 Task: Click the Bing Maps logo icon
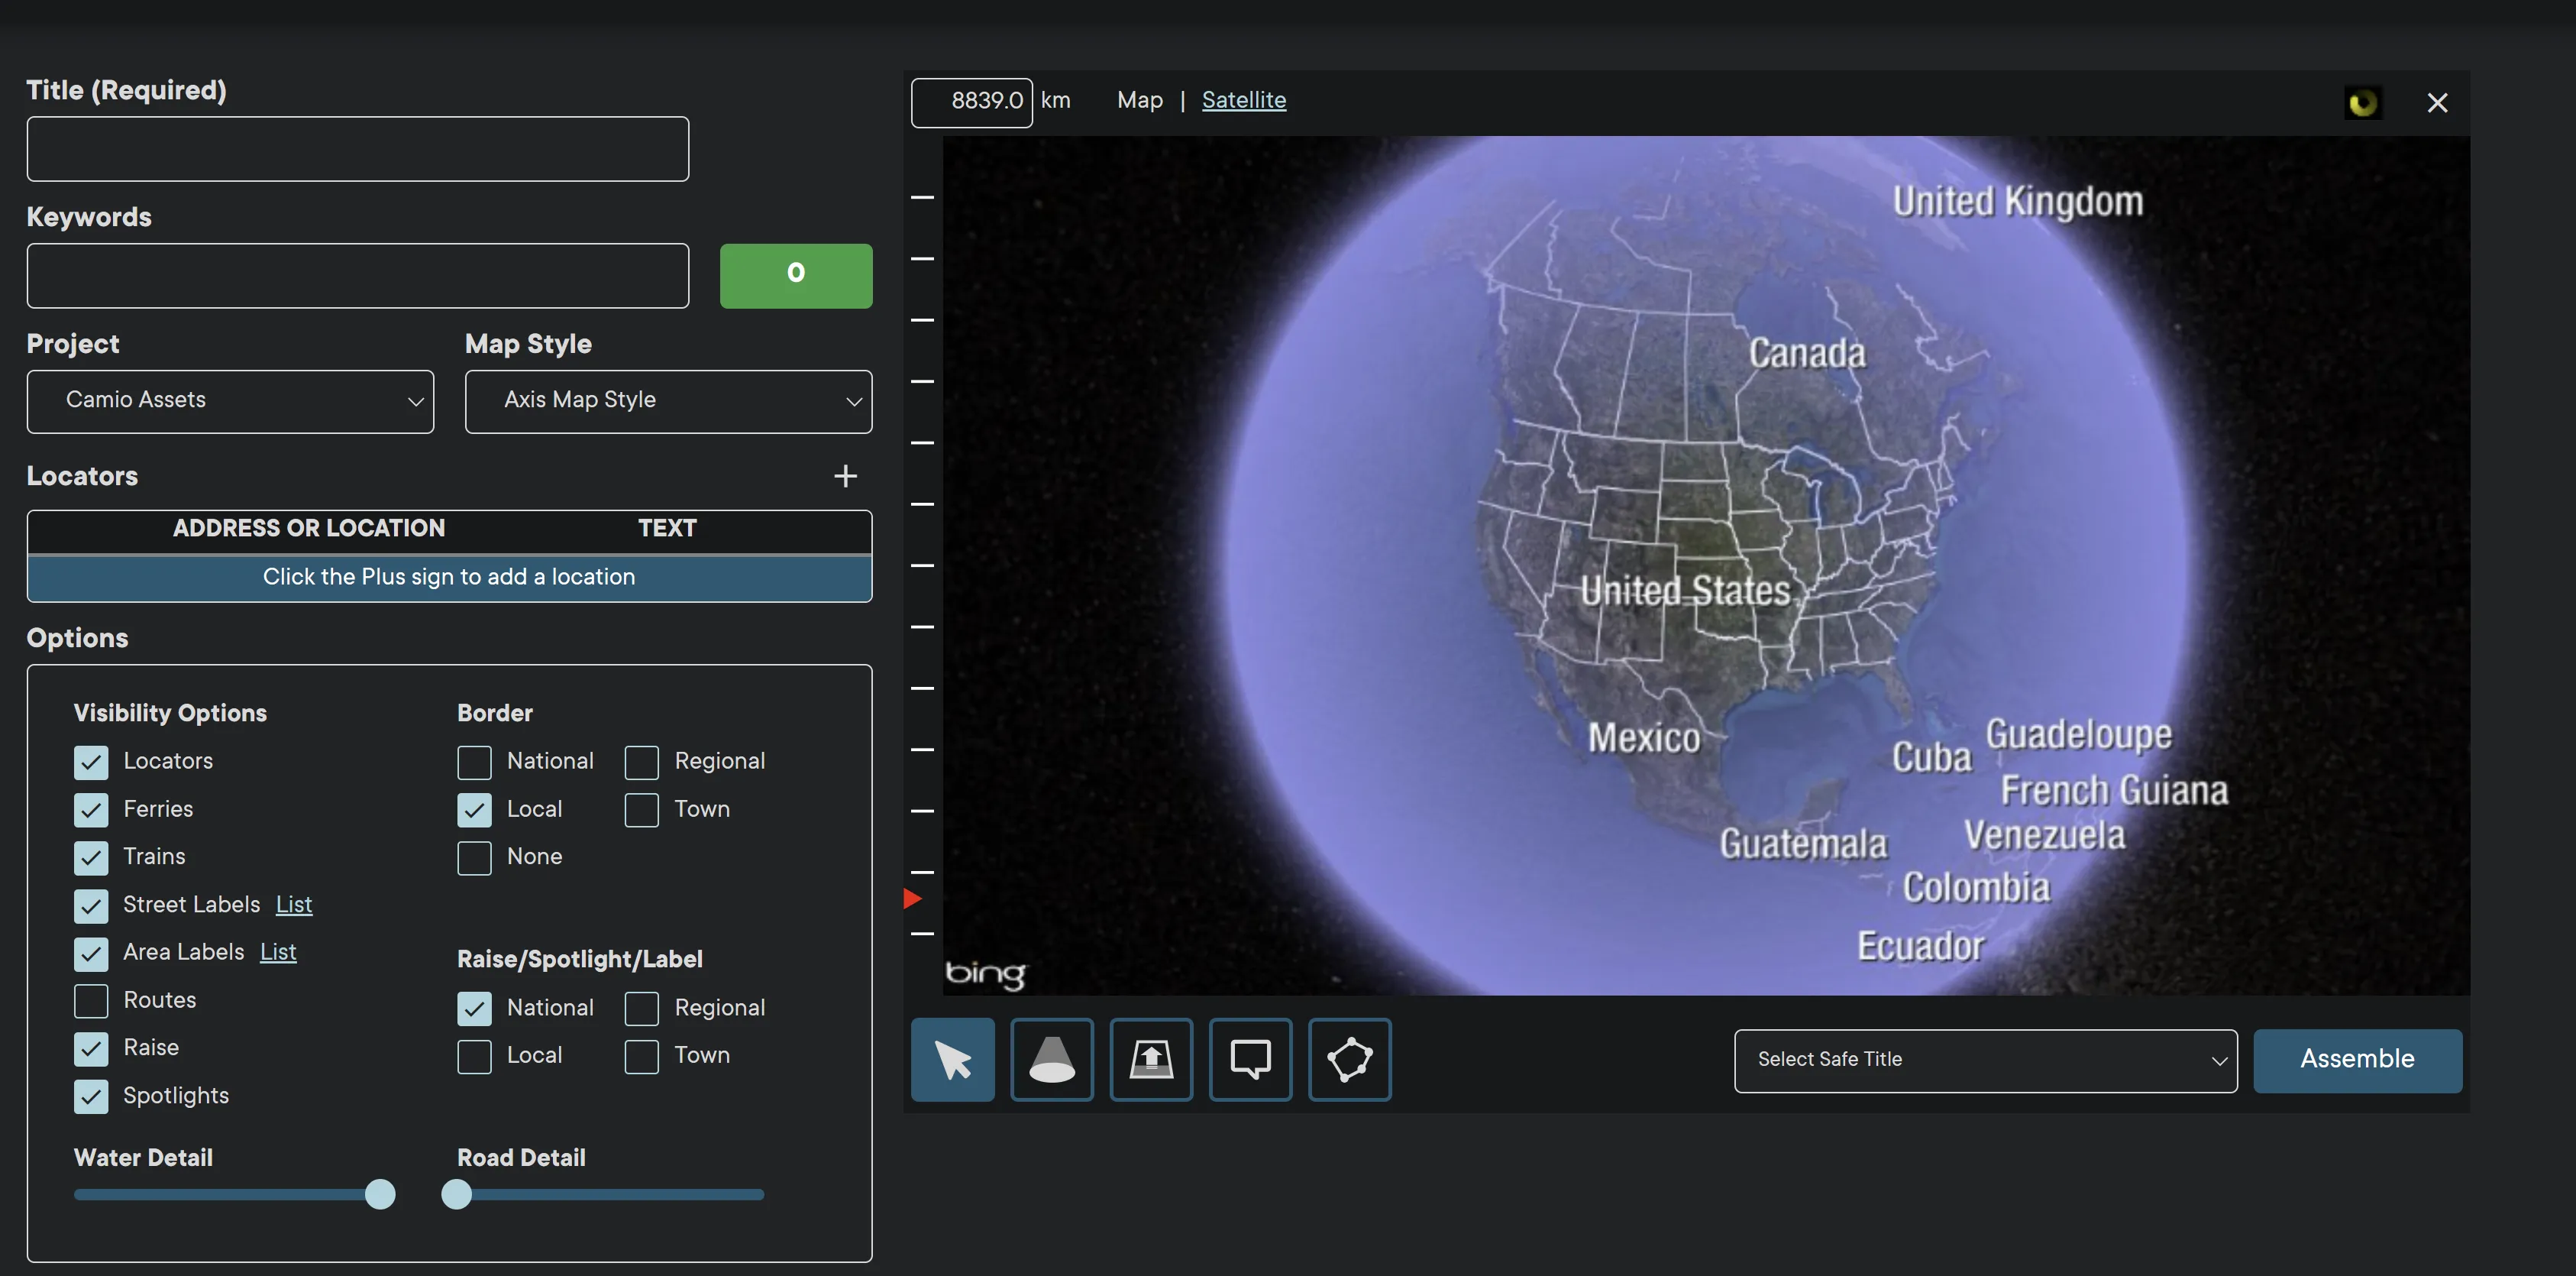(987, 972)
